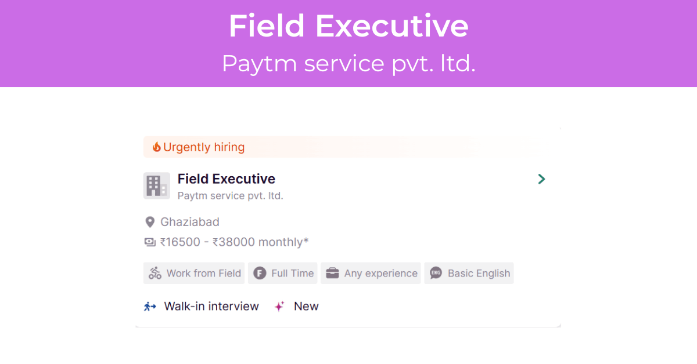Click the fire icon beside Urgently hiring

pos(156,147)
